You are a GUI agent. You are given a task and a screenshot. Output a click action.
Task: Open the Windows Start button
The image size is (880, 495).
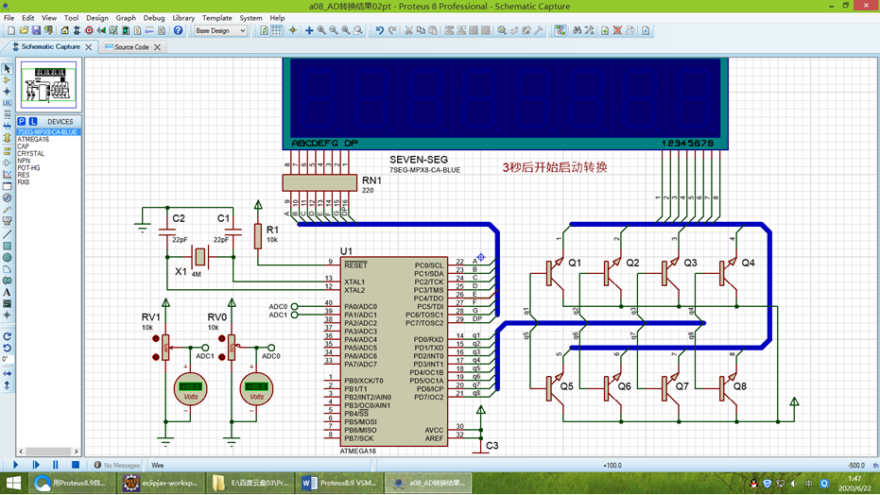click(x=13, y=483)
